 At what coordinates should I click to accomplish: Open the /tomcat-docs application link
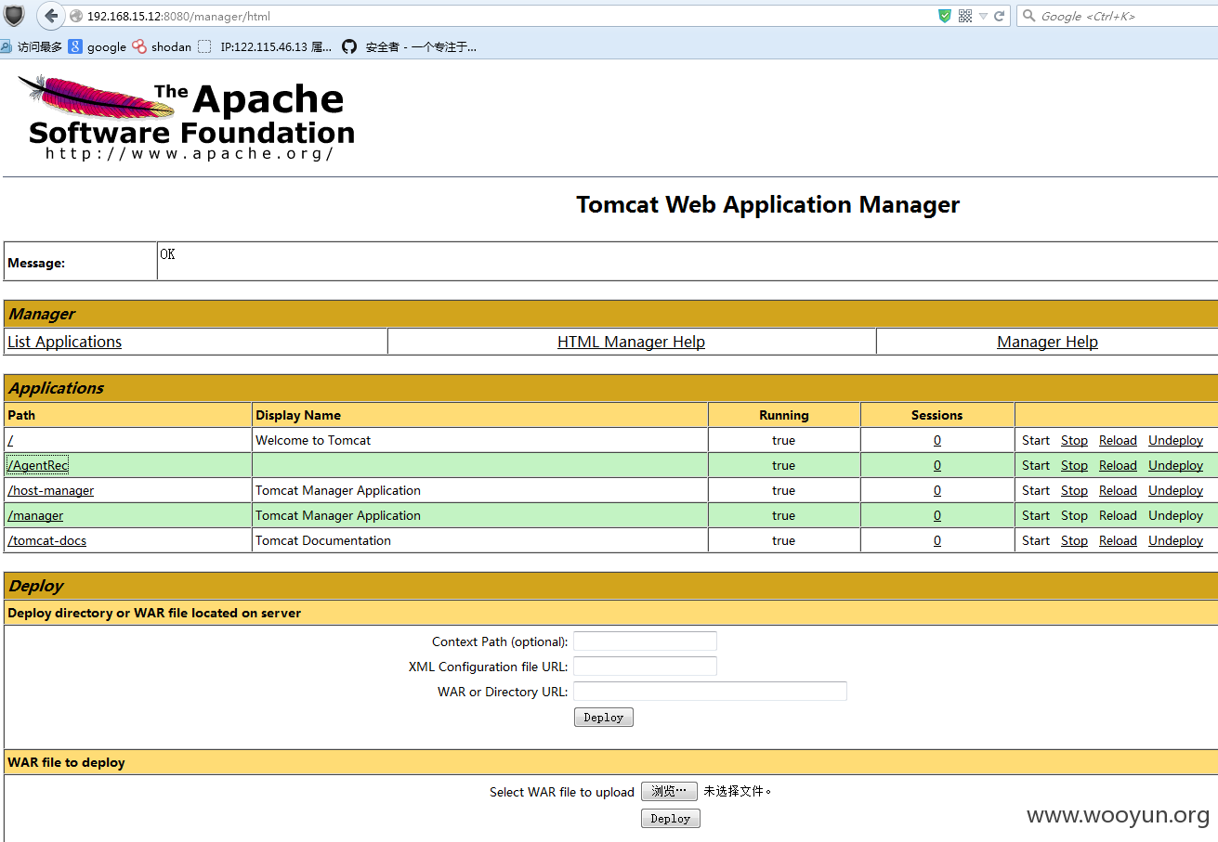[47, 540]
